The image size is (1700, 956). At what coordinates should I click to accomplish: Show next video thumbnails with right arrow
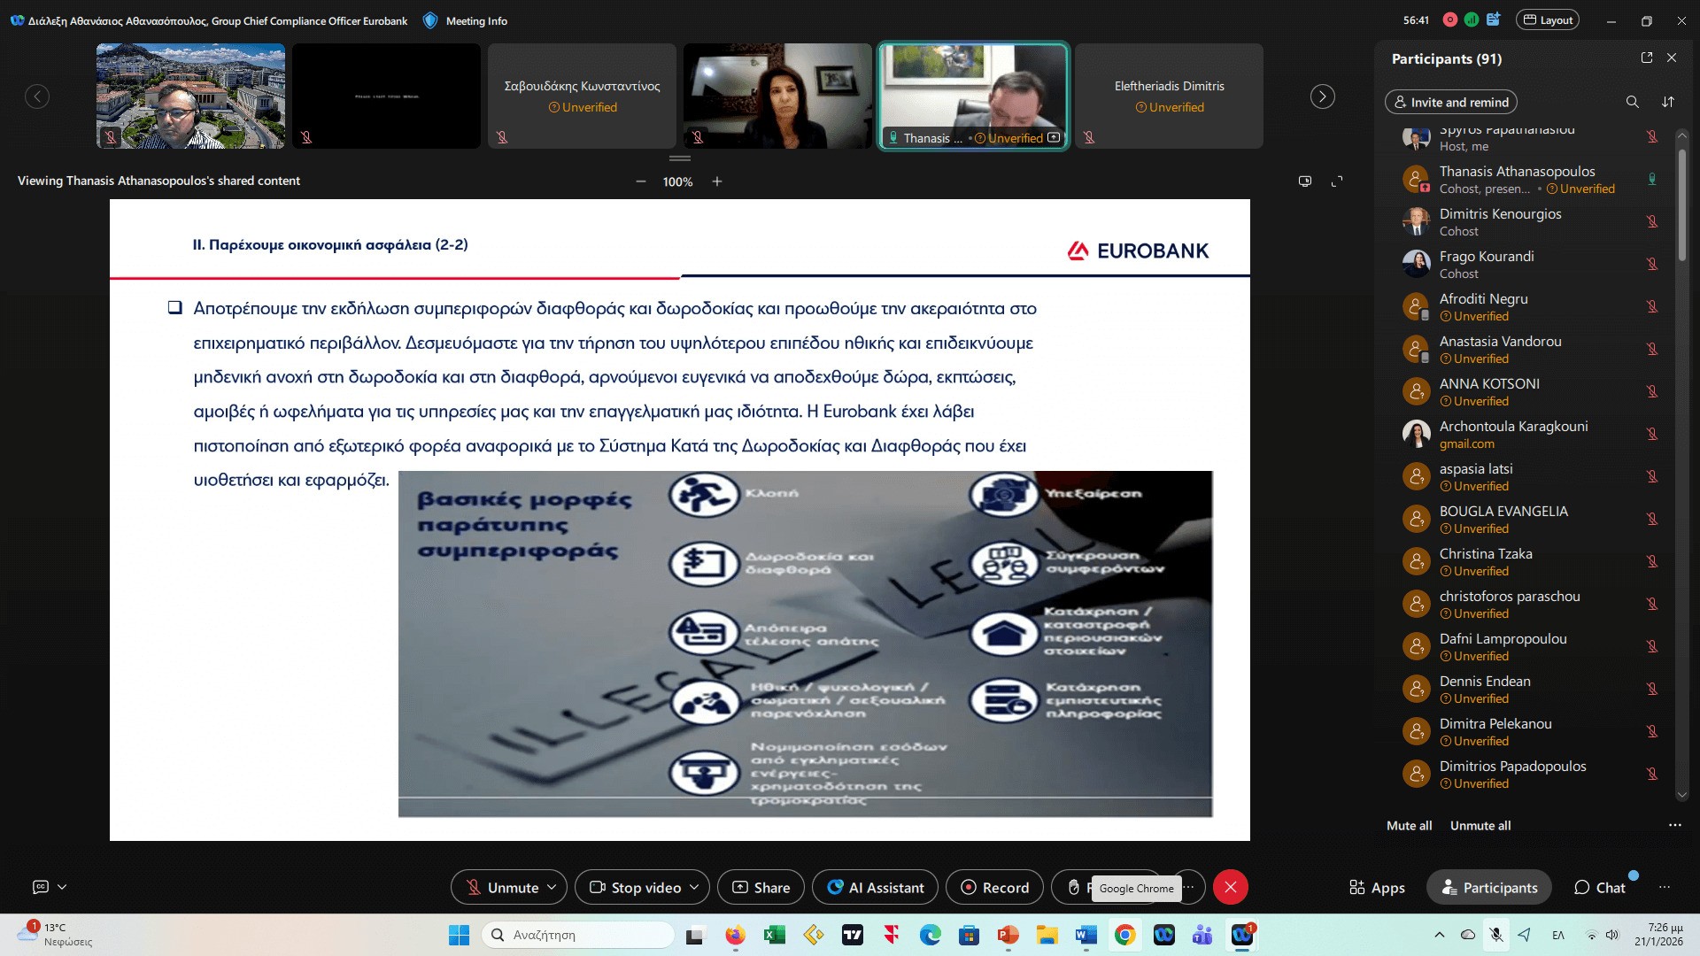point(1322,96)
